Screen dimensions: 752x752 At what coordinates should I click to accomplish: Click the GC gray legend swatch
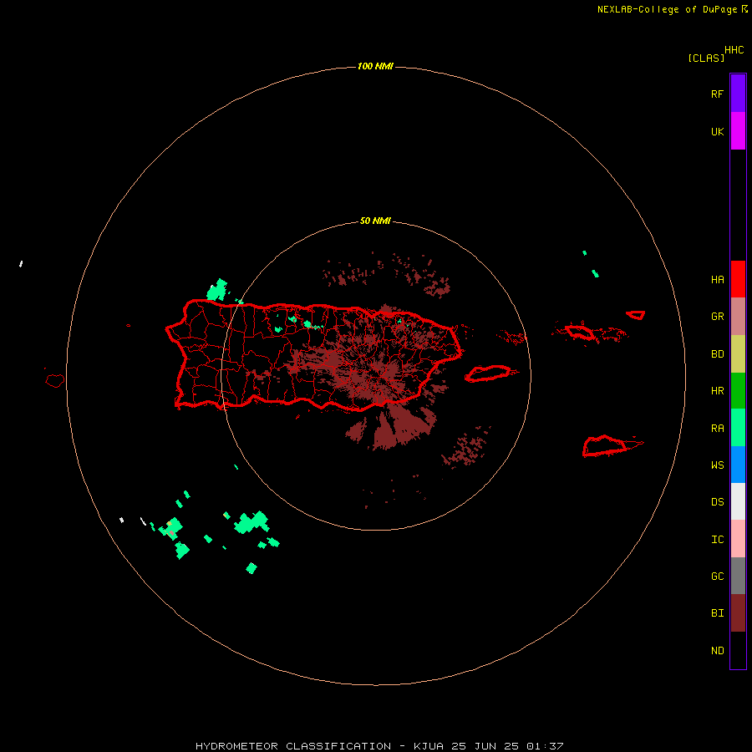[x=738, y=576]
